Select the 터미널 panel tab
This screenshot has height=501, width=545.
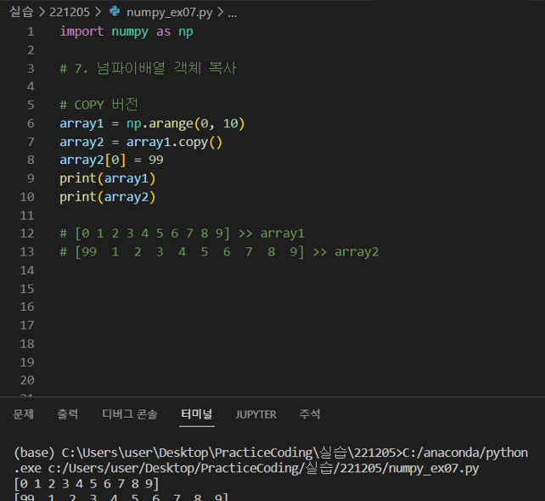[x=197, y=414]
